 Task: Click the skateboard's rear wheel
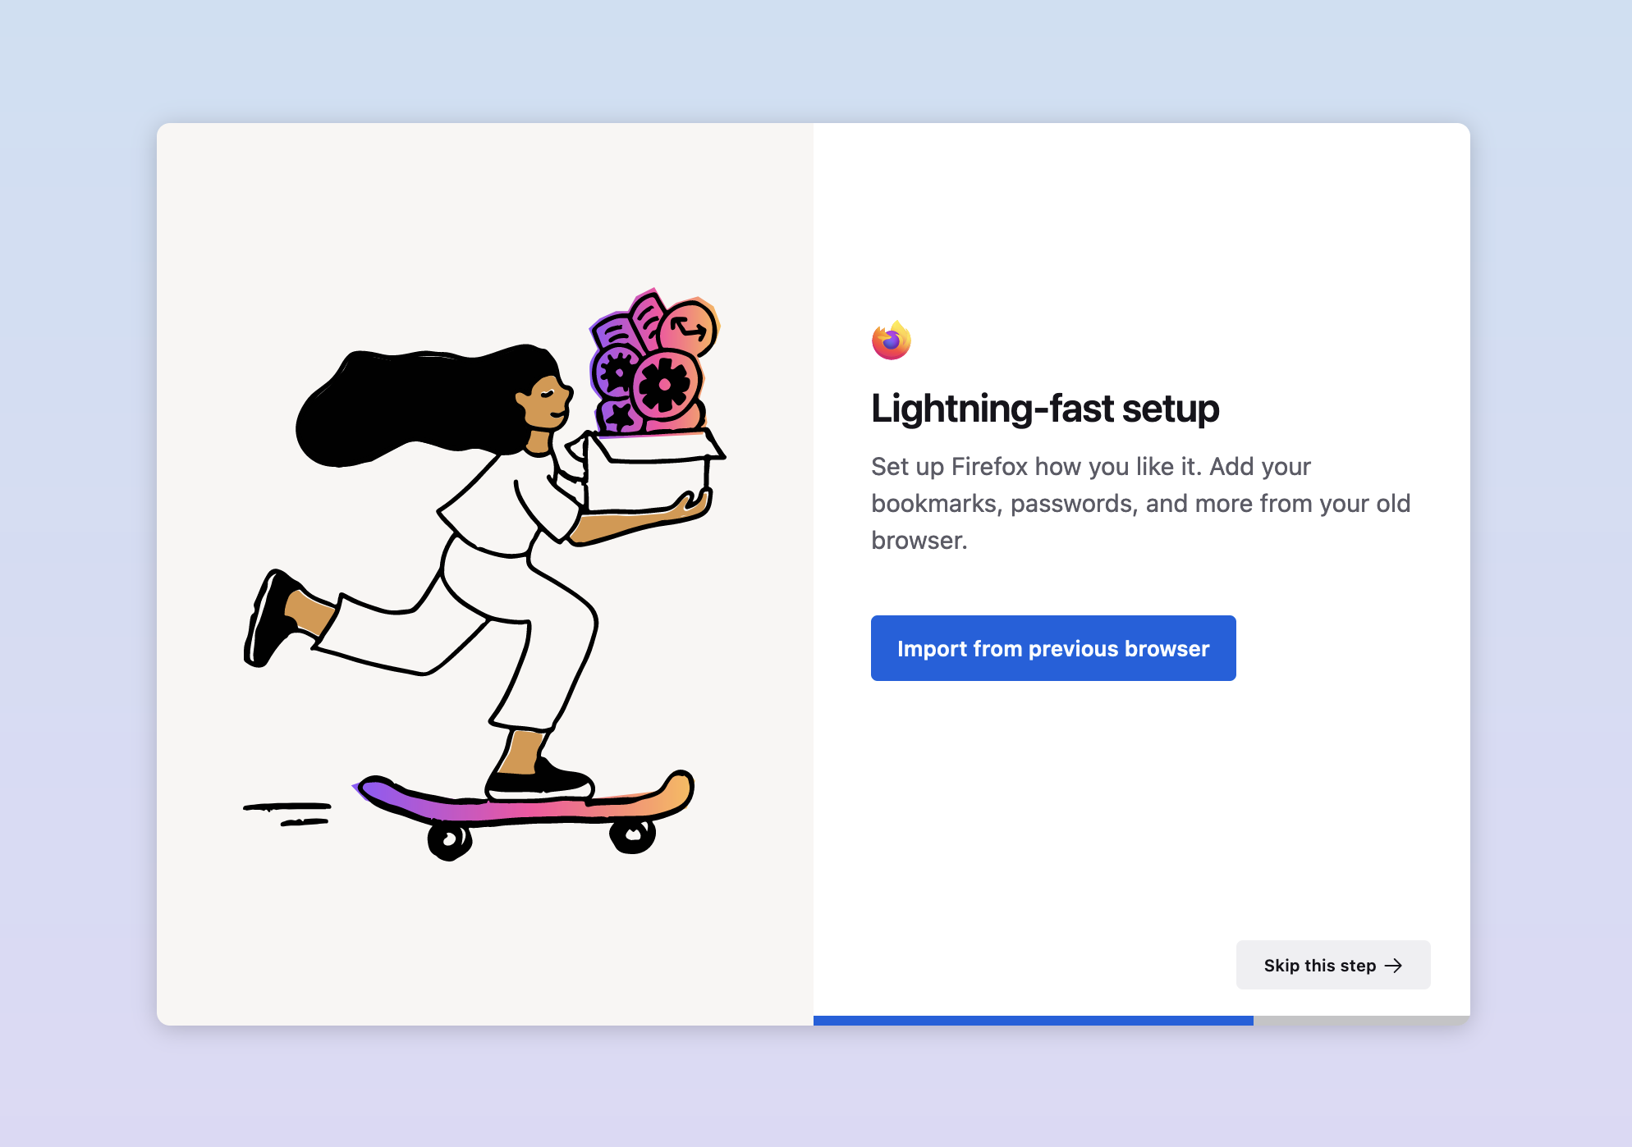449,840
